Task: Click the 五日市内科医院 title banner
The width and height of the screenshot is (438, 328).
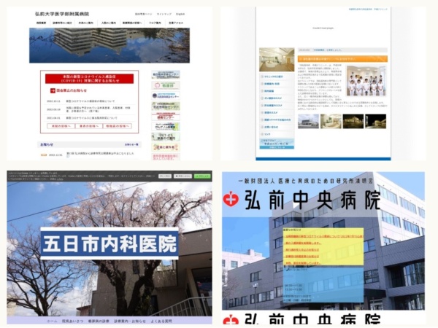Action: click(109, 243)
